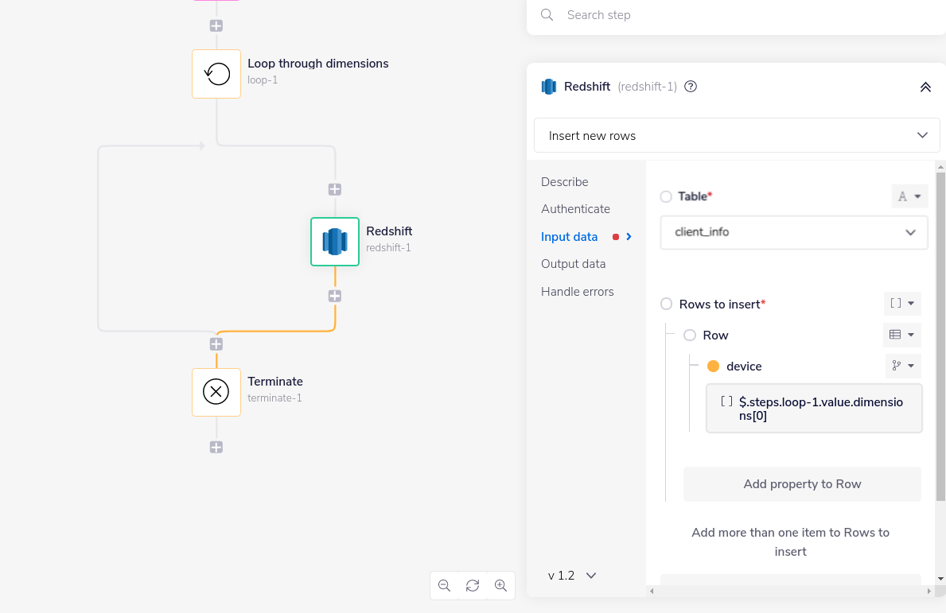Open the v 1.2 version dropdown

[x=571, y=575]
